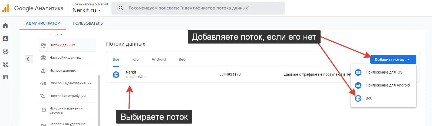This screenshot has width=432, height=126.
Task: Click the http://nerkit.ru stream URL
Action: (x=136, y=77)
